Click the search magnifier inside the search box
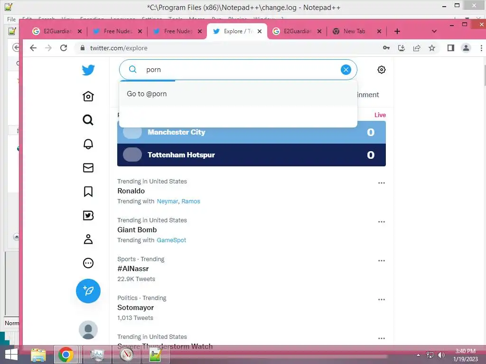486x364 pixels. coord(133,69)
